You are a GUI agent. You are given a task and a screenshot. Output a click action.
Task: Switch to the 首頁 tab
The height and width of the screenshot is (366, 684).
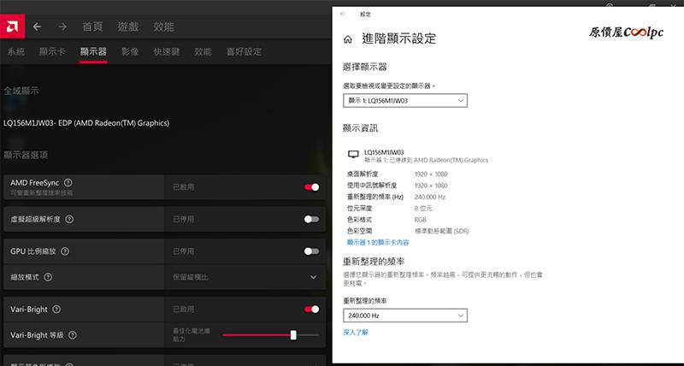point(92,27)
